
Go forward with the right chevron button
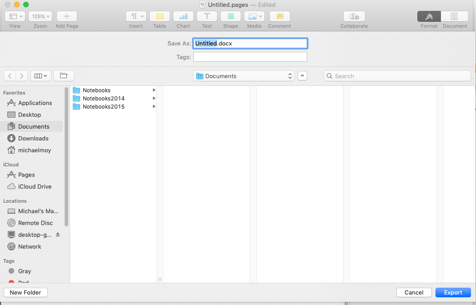[x=21, y=76]
